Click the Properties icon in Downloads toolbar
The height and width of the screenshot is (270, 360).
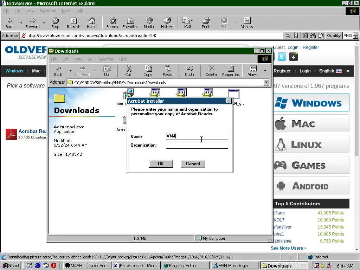coord(231,71)
